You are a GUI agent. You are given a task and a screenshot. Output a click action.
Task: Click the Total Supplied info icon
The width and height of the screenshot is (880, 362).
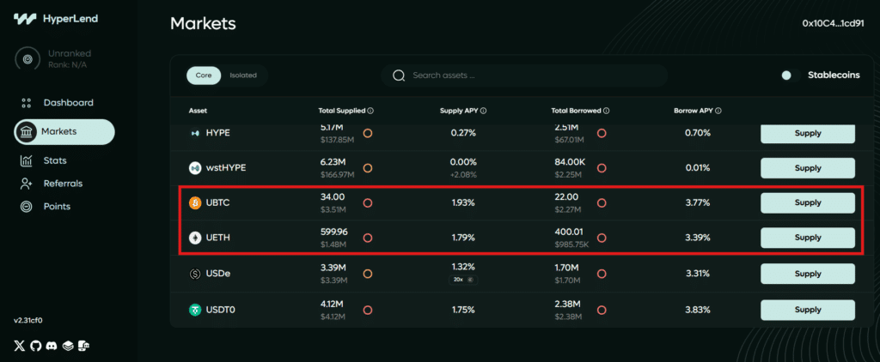tap(371, 111)
